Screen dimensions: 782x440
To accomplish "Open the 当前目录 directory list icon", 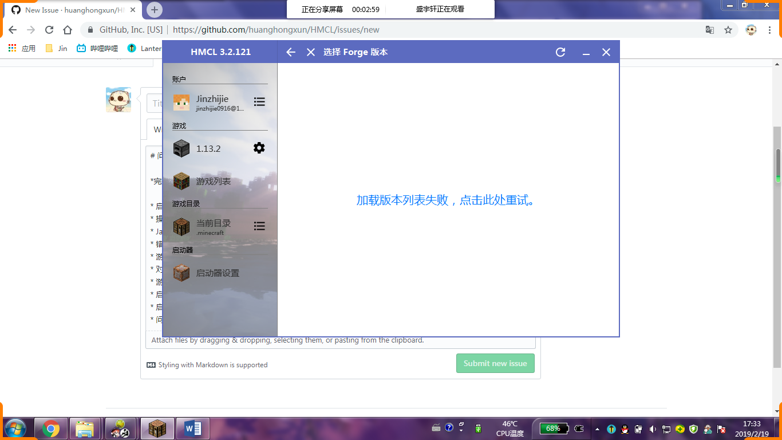I will tap(259, 226).
